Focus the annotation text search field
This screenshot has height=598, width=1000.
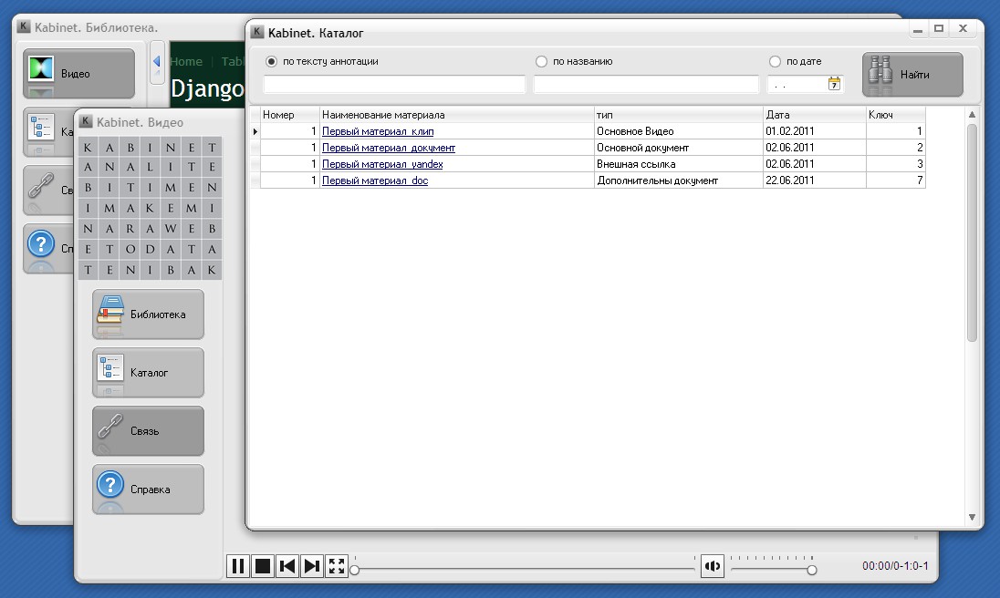tap(394, 84)
